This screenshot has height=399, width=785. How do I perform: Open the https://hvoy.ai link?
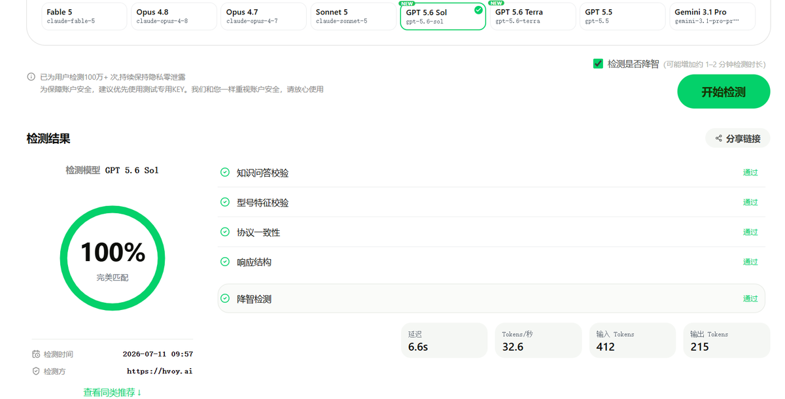[x=160, y=371]
